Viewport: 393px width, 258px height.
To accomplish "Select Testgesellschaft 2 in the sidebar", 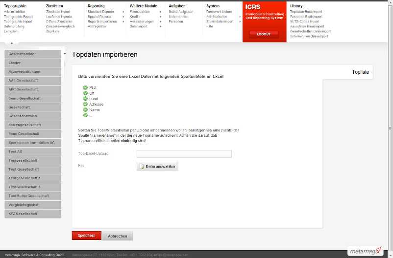I will click(x=33, y=178).
